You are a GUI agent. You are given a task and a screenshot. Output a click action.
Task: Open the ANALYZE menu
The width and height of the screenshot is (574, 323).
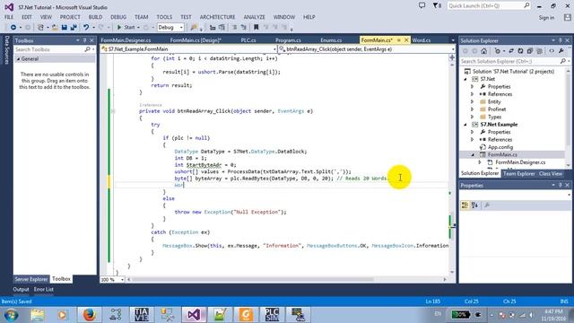tap(254, 17)
